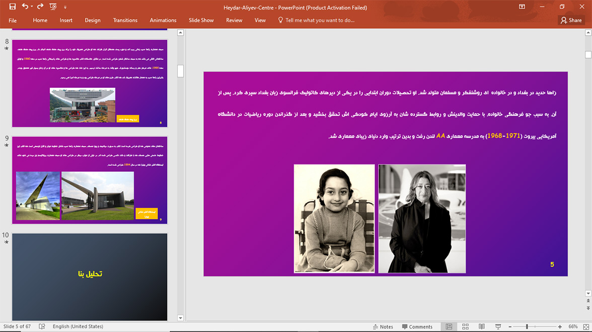Image resolution: width=592 pixels, height=332 pixels.
Task: Click the English (United States) language indicator
Action: point(78,326)
